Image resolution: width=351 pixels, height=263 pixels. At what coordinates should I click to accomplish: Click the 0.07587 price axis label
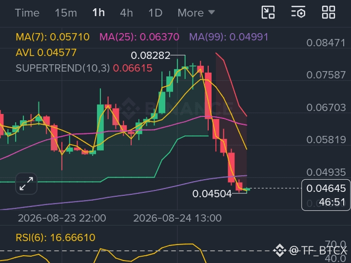(326, 75)
